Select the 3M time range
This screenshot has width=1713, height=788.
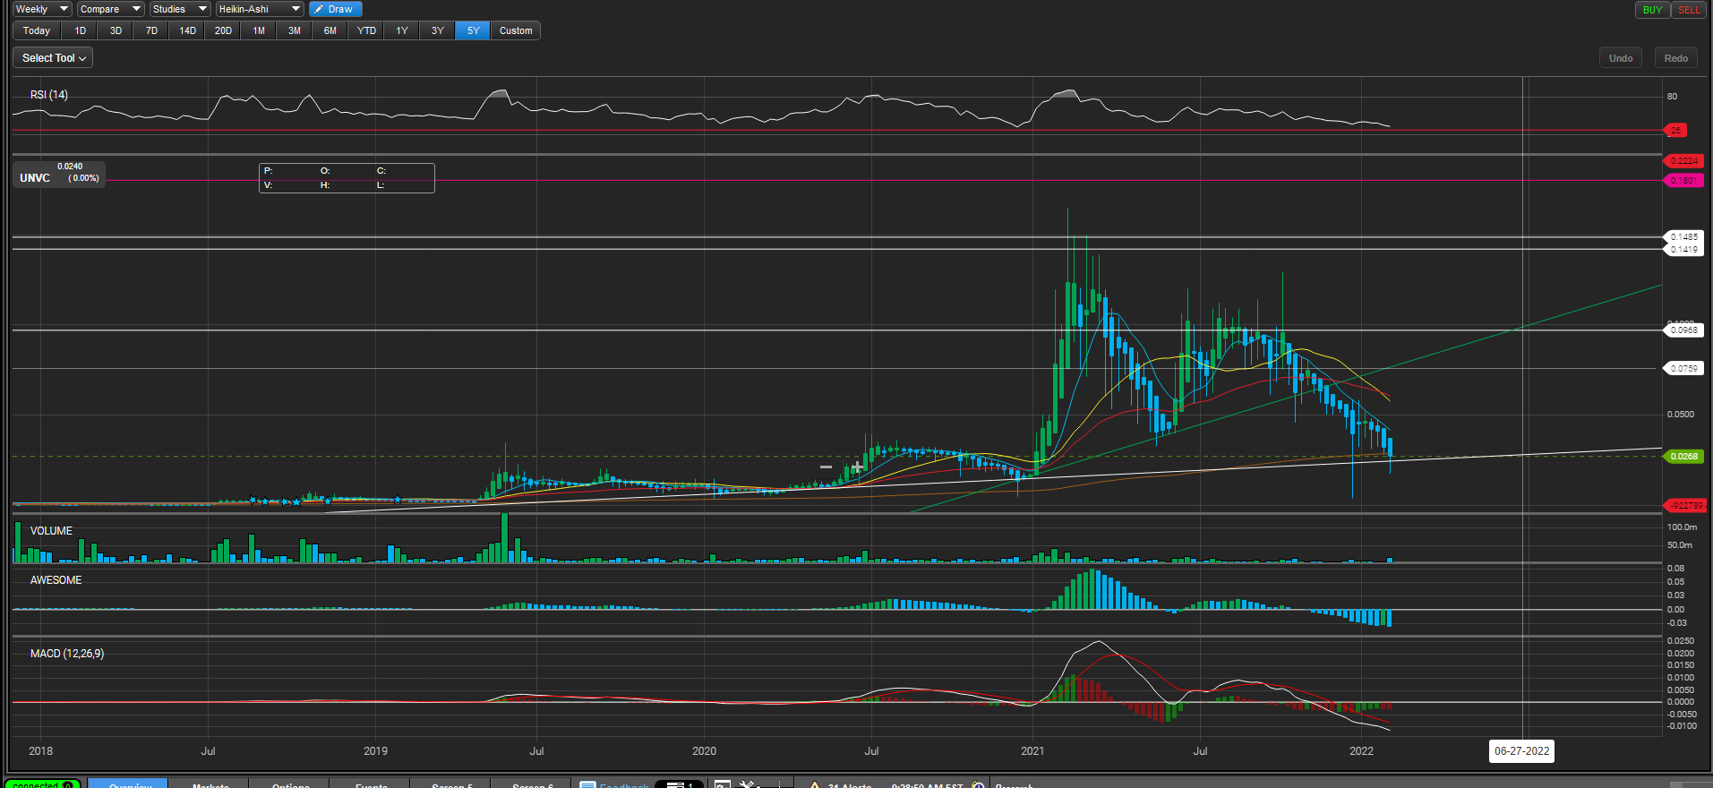[295, 30]
